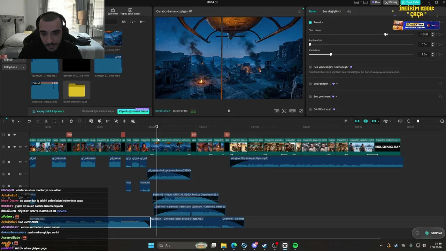Click the Pro upgrade button
446x251 pixels.
(376, 2)
